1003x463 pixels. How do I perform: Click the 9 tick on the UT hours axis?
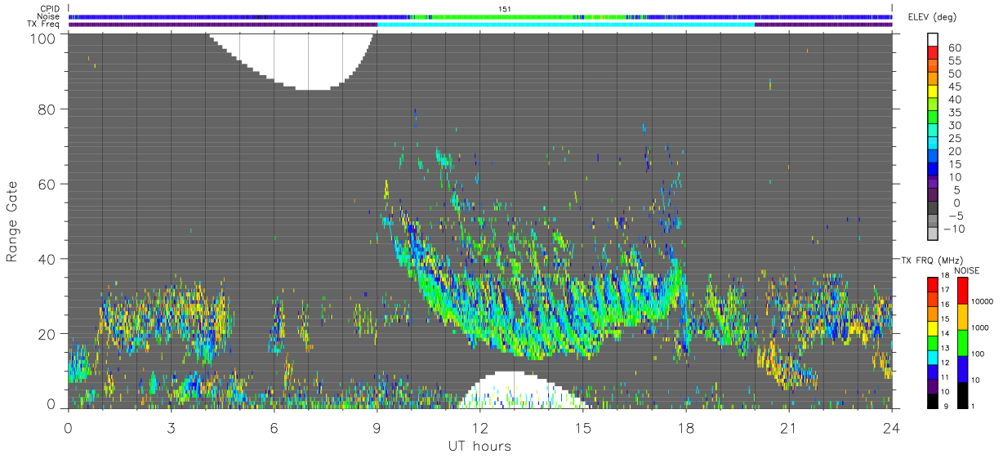click(x=377, y=428)
